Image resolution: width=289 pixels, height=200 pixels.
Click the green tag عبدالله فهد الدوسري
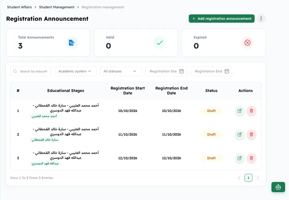(x=45, y=163)
